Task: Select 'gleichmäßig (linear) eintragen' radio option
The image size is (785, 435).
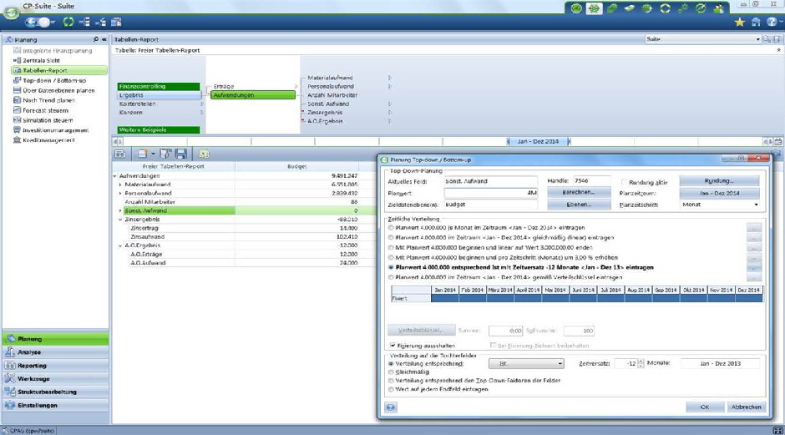Action: pos(391,237)
